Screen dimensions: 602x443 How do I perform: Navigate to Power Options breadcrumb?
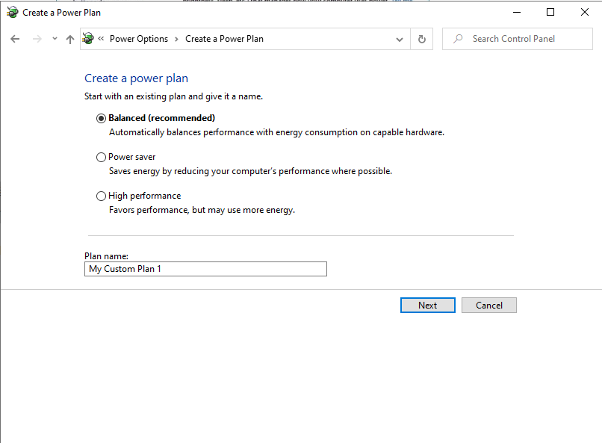(139, 39)
